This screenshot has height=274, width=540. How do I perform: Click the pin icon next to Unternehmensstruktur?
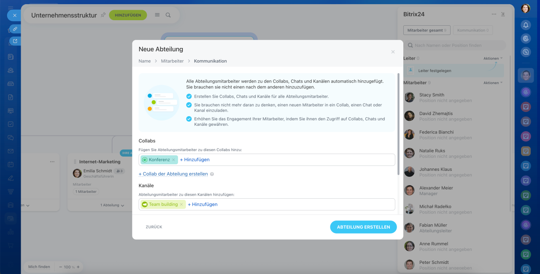(103, 15)
